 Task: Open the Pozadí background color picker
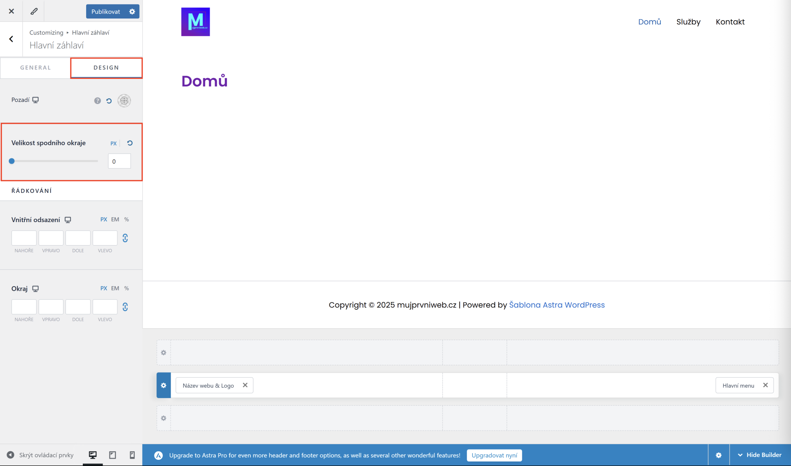[124, 101]
